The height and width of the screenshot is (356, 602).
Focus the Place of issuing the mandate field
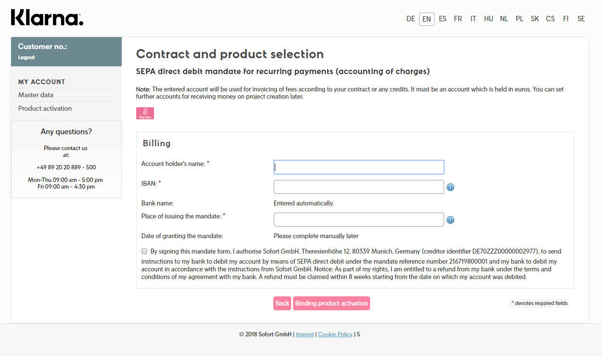(x=359, y=219)
